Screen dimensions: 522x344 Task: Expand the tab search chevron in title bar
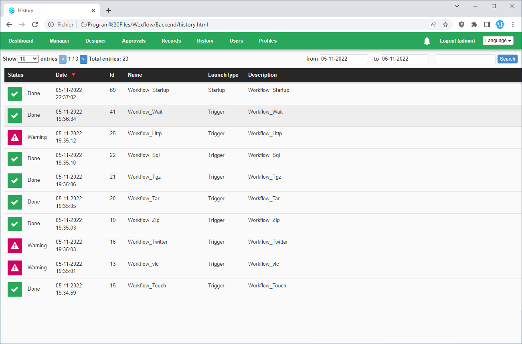(457, 6)
